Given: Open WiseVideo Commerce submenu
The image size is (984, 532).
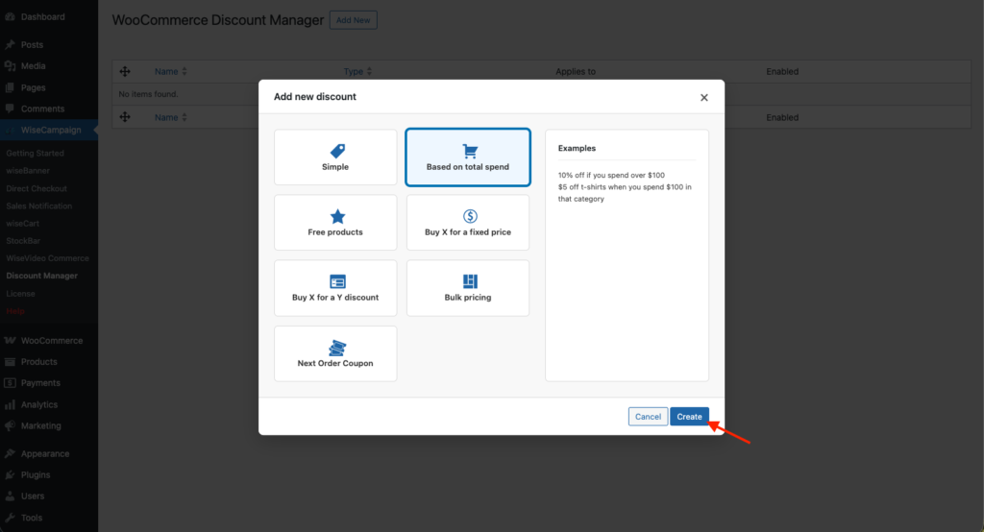Looking at the screenshot, I should click(48, 258).
